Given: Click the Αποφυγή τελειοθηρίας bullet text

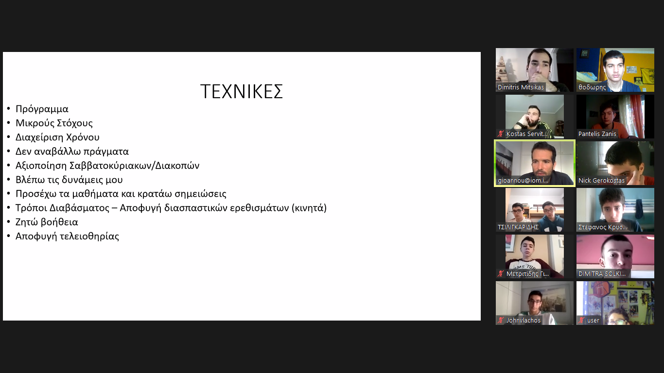Looking at the screenshot, I should [x=67, y=237].
